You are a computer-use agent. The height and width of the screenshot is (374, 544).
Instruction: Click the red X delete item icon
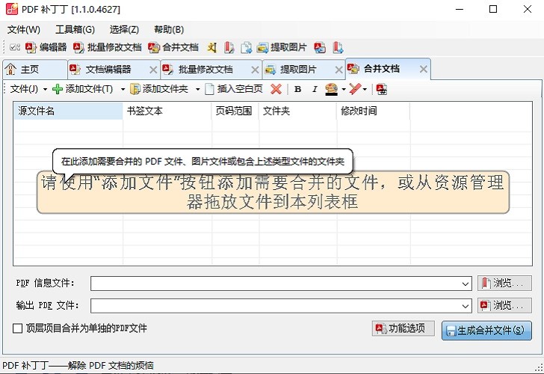point(276,89)
